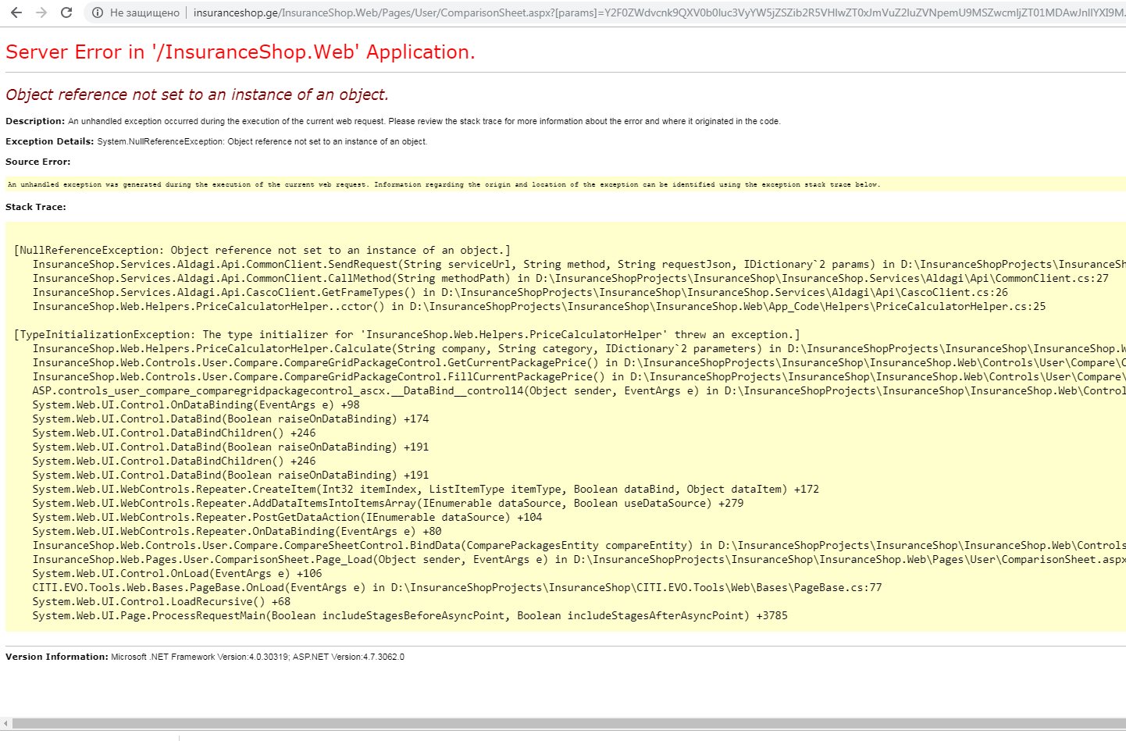Click the 'CommonClient.SendRequest' stack trace line
1126x741 pixels.
click(579, 265)
